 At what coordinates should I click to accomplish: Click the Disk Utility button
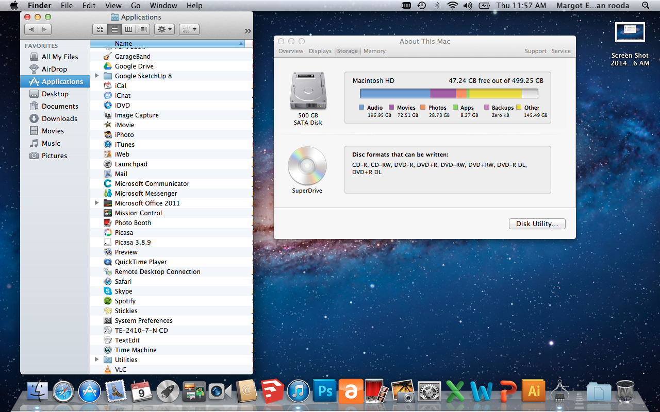537,224
